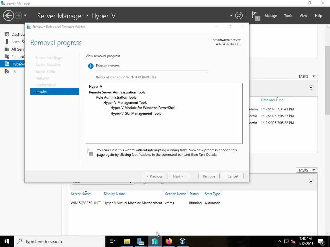Open the Action Center notification icon
This screenshot has height=247, width=330.
(x=321, y=242)
